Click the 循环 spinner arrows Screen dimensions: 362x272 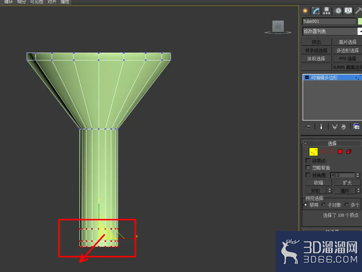click(x=358, y=191)
